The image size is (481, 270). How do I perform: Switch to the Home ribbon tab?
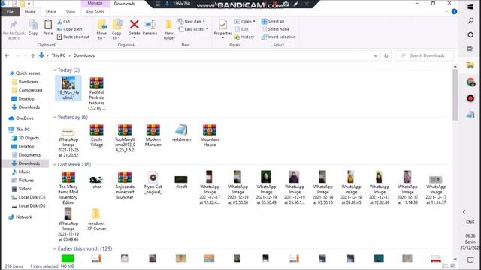click(x=30, y=12)
